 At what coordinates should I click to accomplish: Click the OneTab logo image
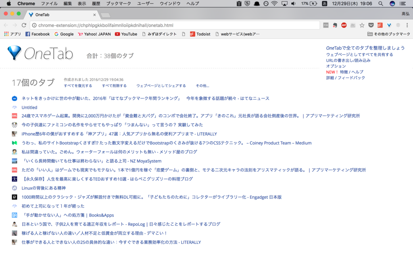click(40, 54)
